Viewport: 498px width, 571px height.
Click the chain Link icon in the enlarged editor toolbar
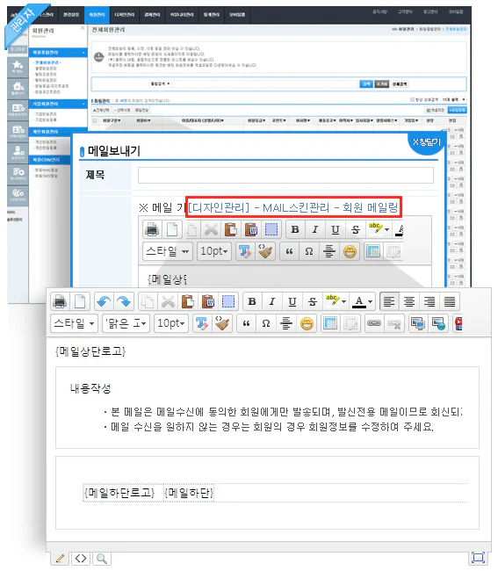[374, 323]
